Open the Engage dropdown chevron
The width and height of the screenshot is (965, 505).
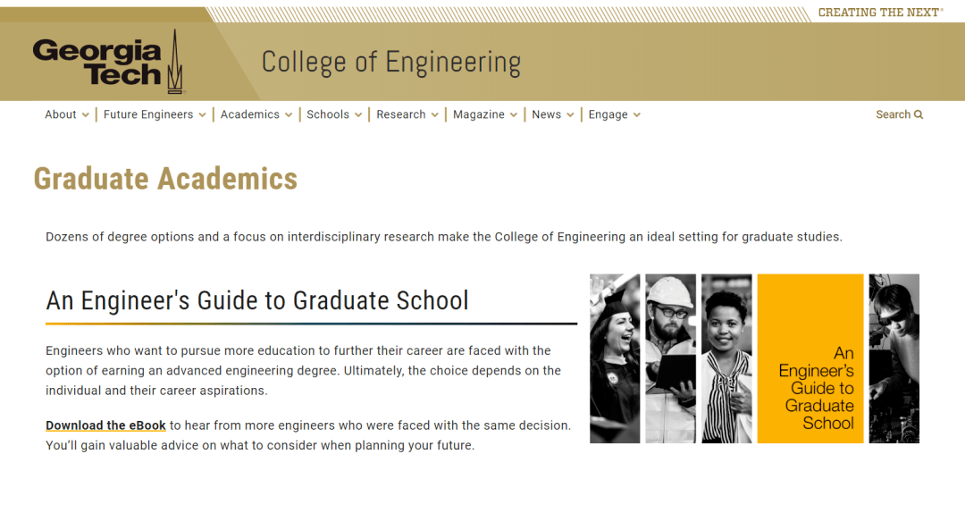tap(636, 115)
